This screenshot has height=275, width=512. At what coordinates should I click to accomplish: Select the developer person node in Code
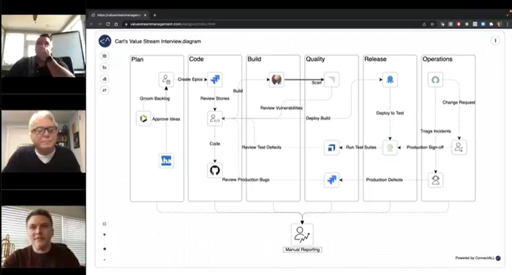click(215, 119)
